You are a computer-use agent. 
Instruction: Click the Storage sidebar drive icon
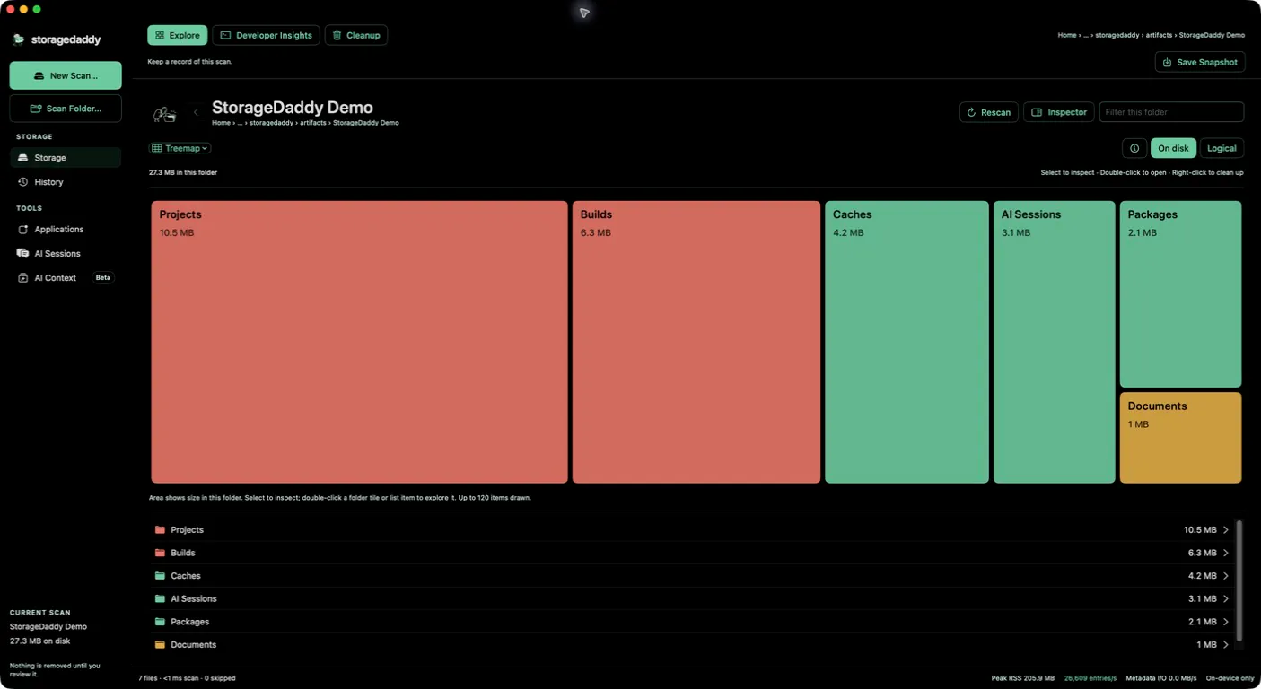click(23, 158)
